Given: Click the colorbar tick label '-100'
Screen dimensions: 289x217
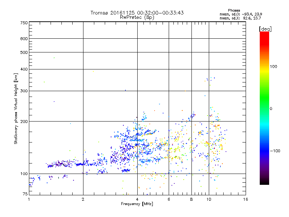Looking at the screenshot, I should (x=275, y=151).
